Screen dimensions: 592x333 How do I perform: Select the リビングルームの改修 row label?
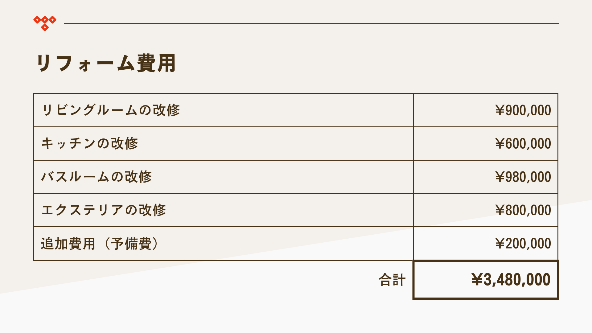pyautogui.click(x=111, y=110)
